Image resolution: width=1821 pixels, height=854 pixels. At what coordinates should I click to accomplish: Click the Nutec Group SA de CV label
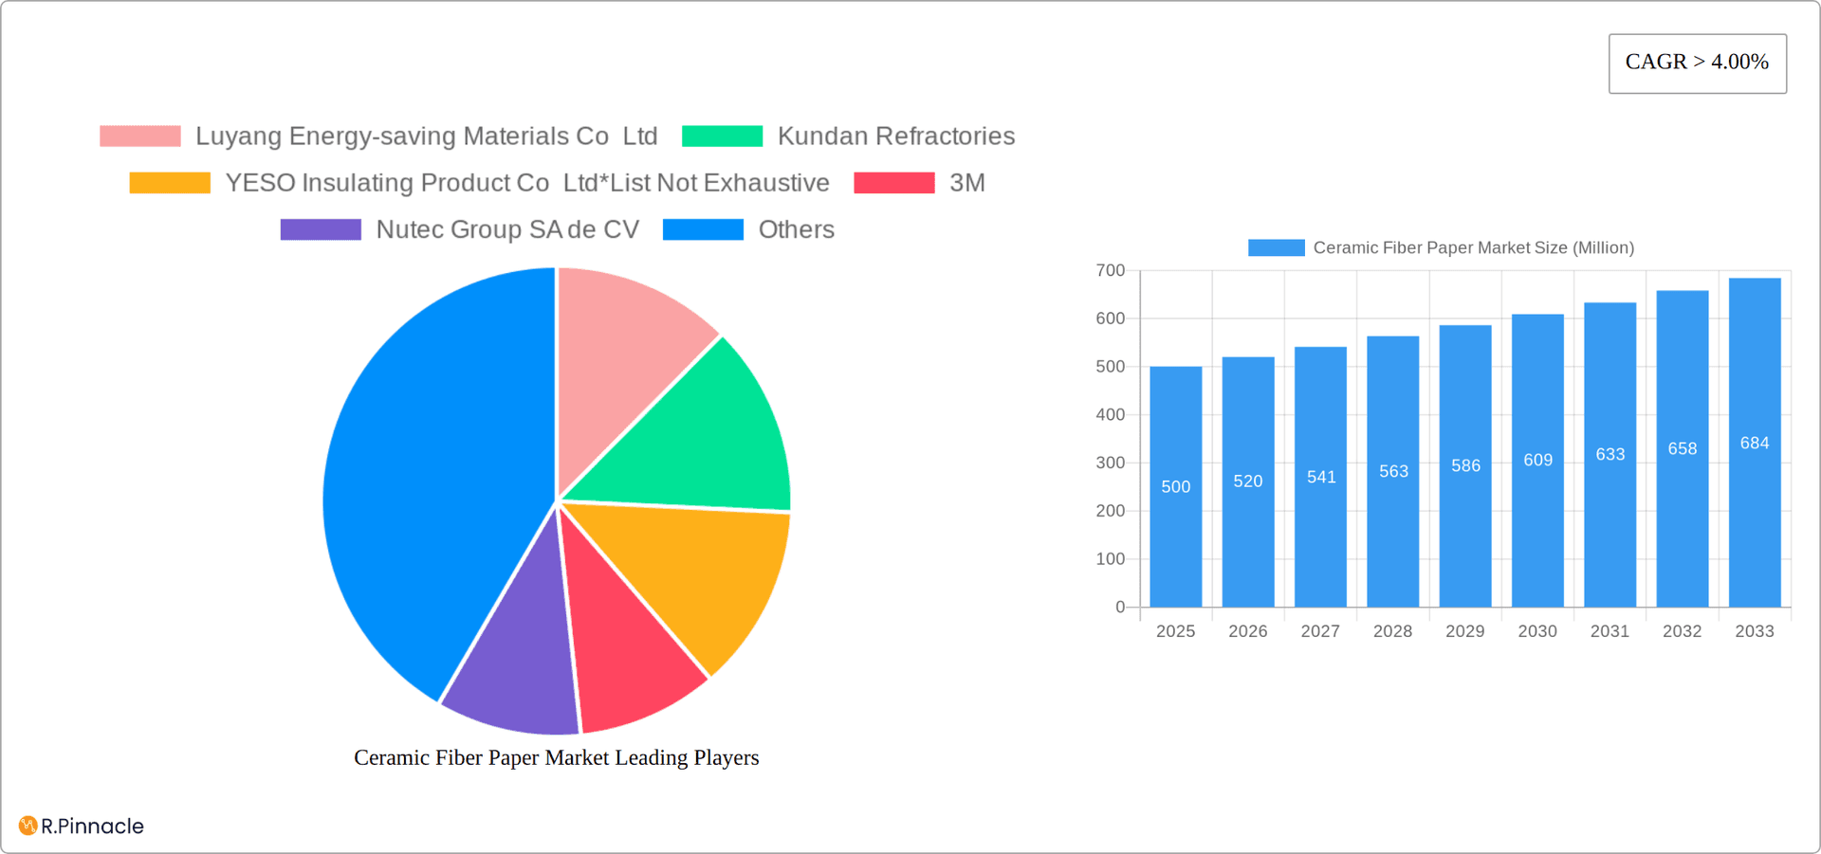508,228
